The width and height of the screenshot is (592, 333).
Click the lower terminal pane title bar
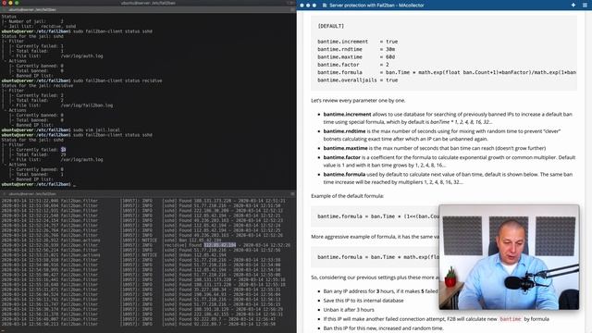click(x=148, y=193)
